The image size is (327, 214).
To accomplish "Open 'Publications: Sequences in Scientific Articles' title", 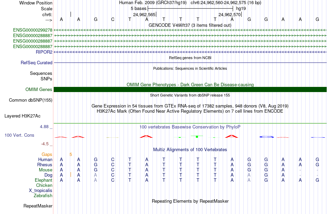I will (190, 68).
